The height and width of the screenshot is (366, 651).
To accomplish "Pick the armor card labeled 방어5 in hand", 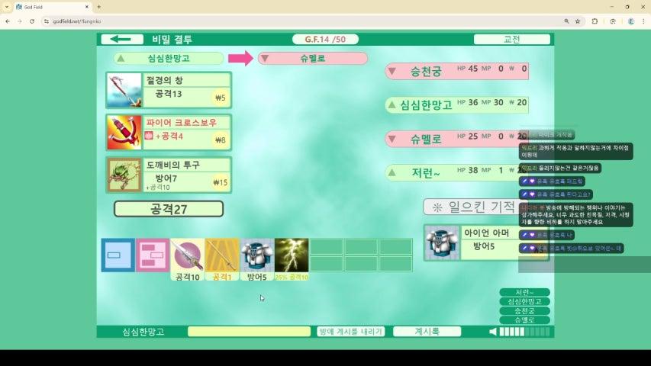I will (256, 260).
